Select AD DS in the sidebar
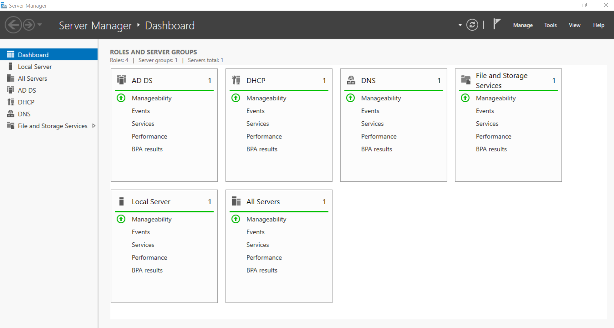 coord(49,90)
